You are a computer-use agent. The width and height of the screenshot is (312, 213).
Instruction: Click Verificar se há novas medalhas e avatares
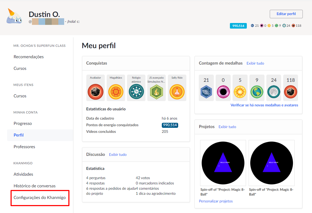pos(264,105)
